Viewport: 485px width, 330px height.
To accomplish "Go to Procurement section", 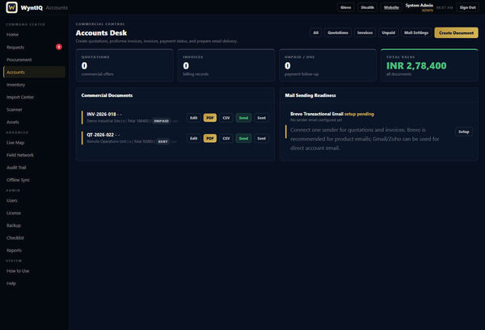I will tap(19, 60).
